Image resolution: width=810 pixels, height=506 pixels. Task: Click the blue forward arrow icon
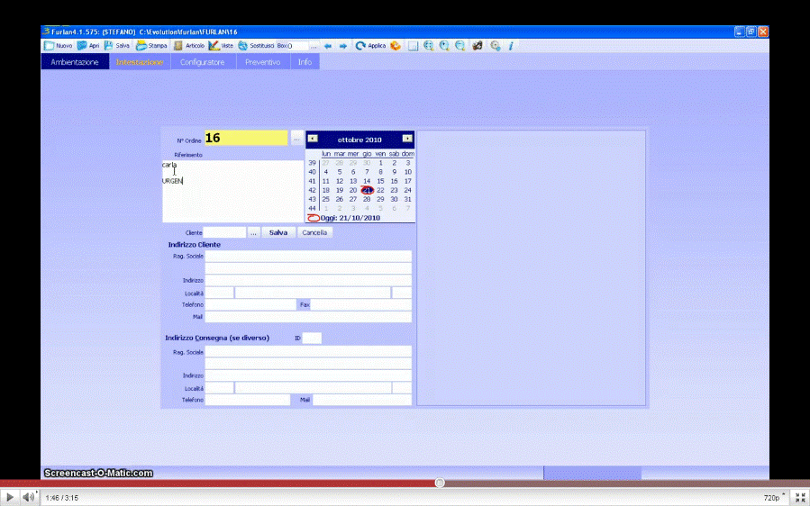tap(343, 45)
